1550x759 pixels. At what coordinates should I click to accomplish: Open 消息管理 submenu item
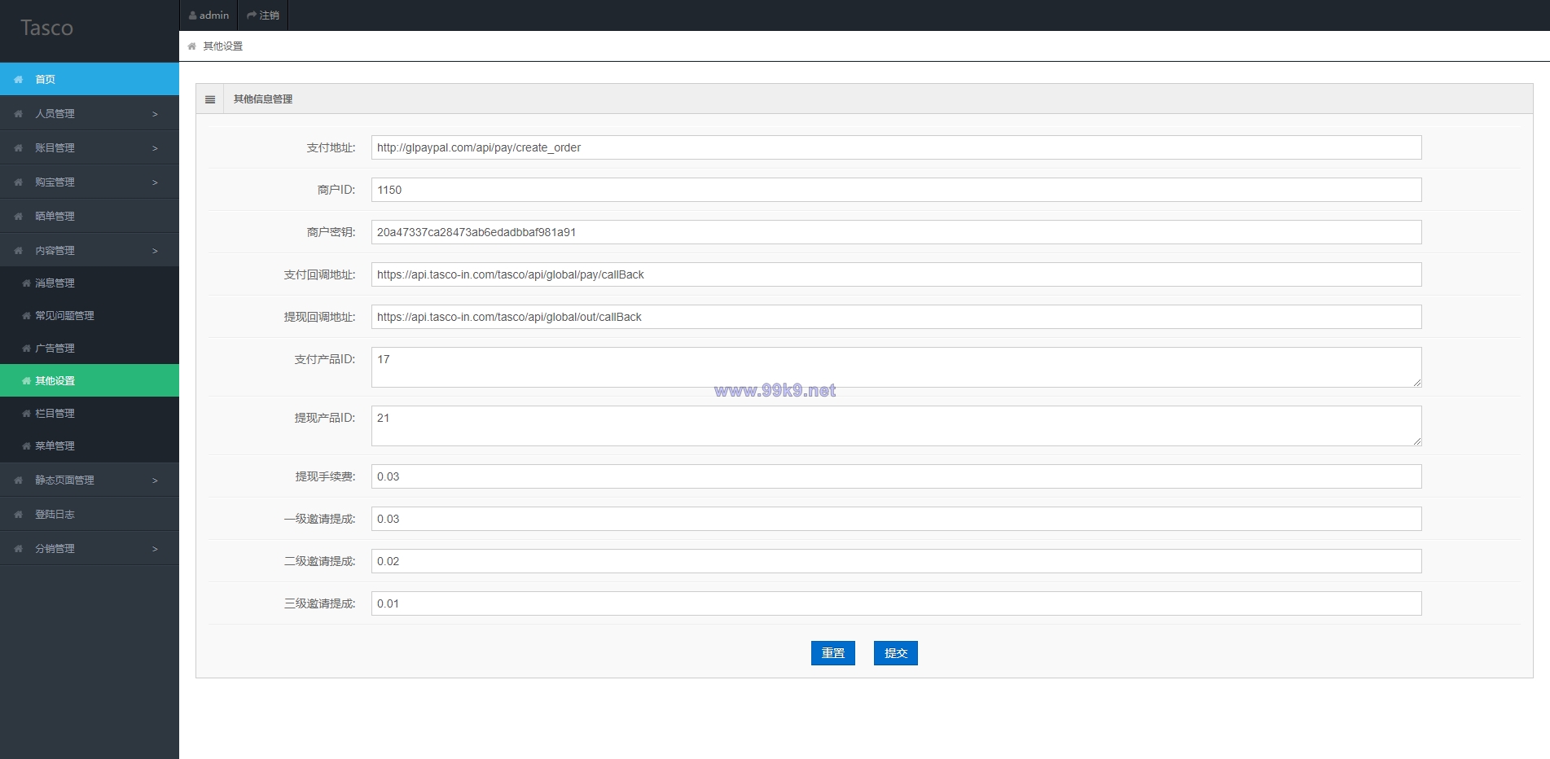pos(90,283)
